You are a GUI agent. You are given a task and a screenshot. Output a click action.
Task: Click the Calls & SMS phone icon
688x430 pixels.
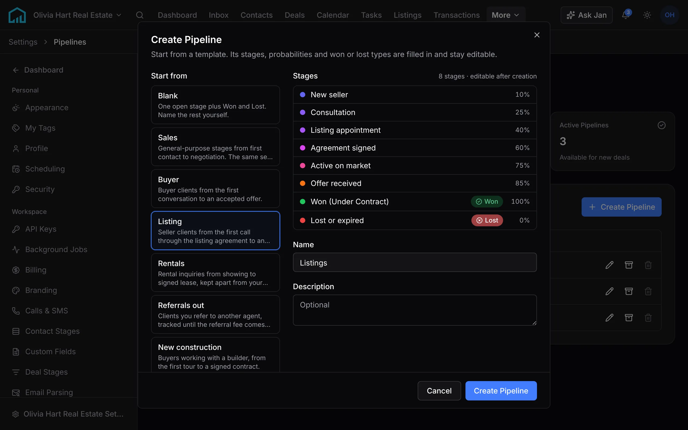(16, 311)
